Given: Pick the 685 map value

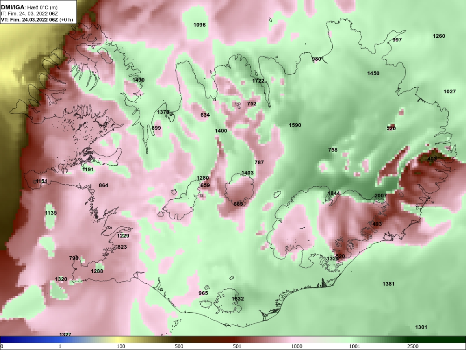Looking at the screenshot, I should click(x=238, y=204).
